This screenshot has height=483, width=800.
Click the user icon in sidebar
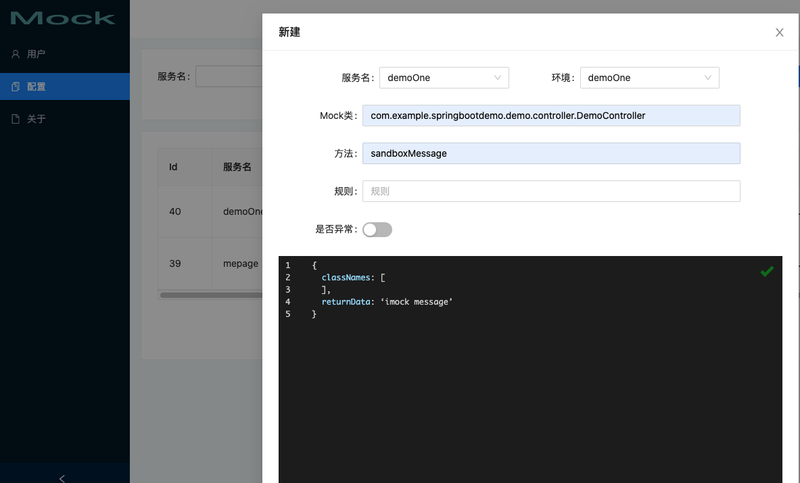pos(16,54)
